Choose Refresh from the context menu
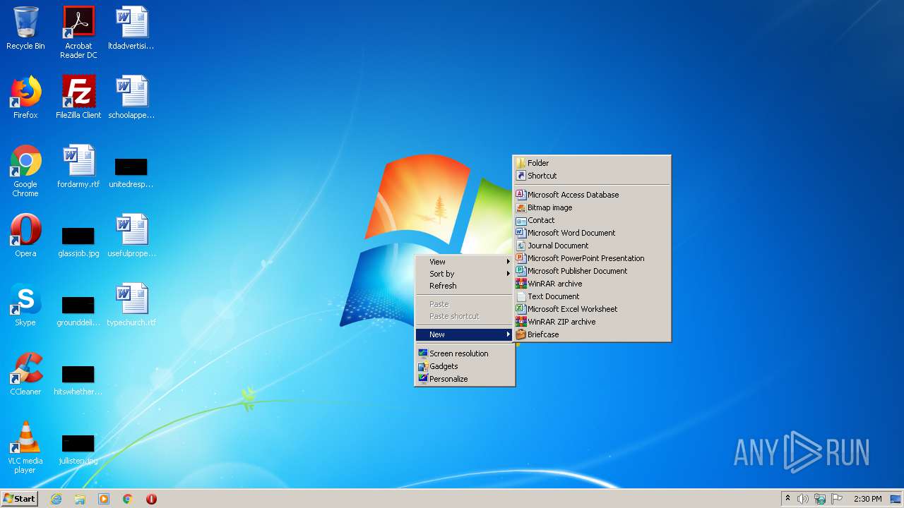The image size is (904, 508). (x=465, y=286)
